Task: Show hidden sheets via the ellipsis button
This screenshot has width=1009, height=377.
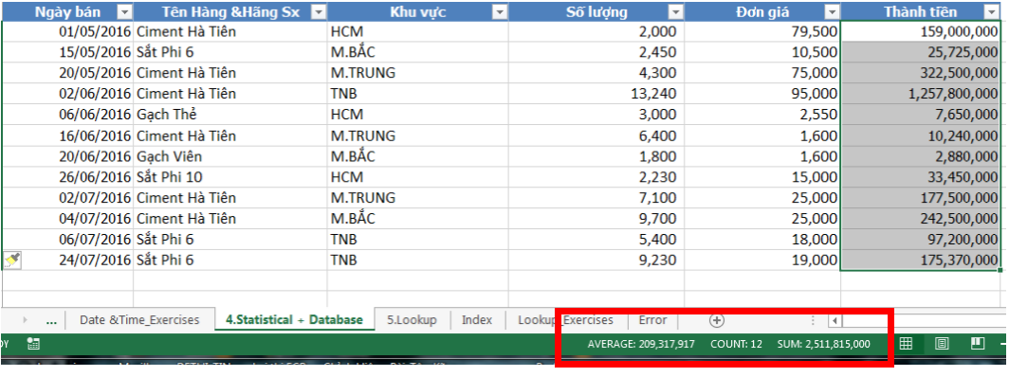Action: coord(52,320)
